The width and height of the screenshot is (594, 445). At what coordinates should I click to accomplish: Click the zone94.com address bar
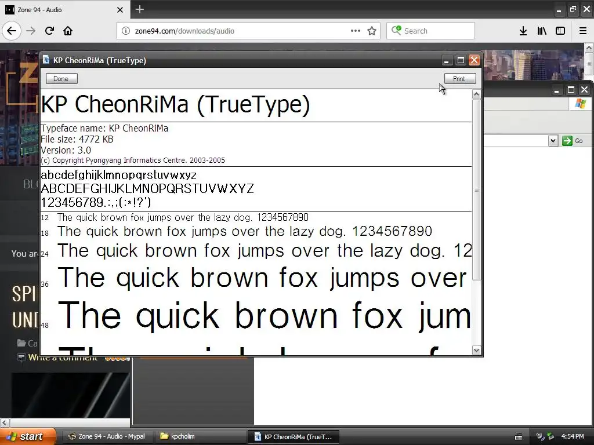(248, 31)
